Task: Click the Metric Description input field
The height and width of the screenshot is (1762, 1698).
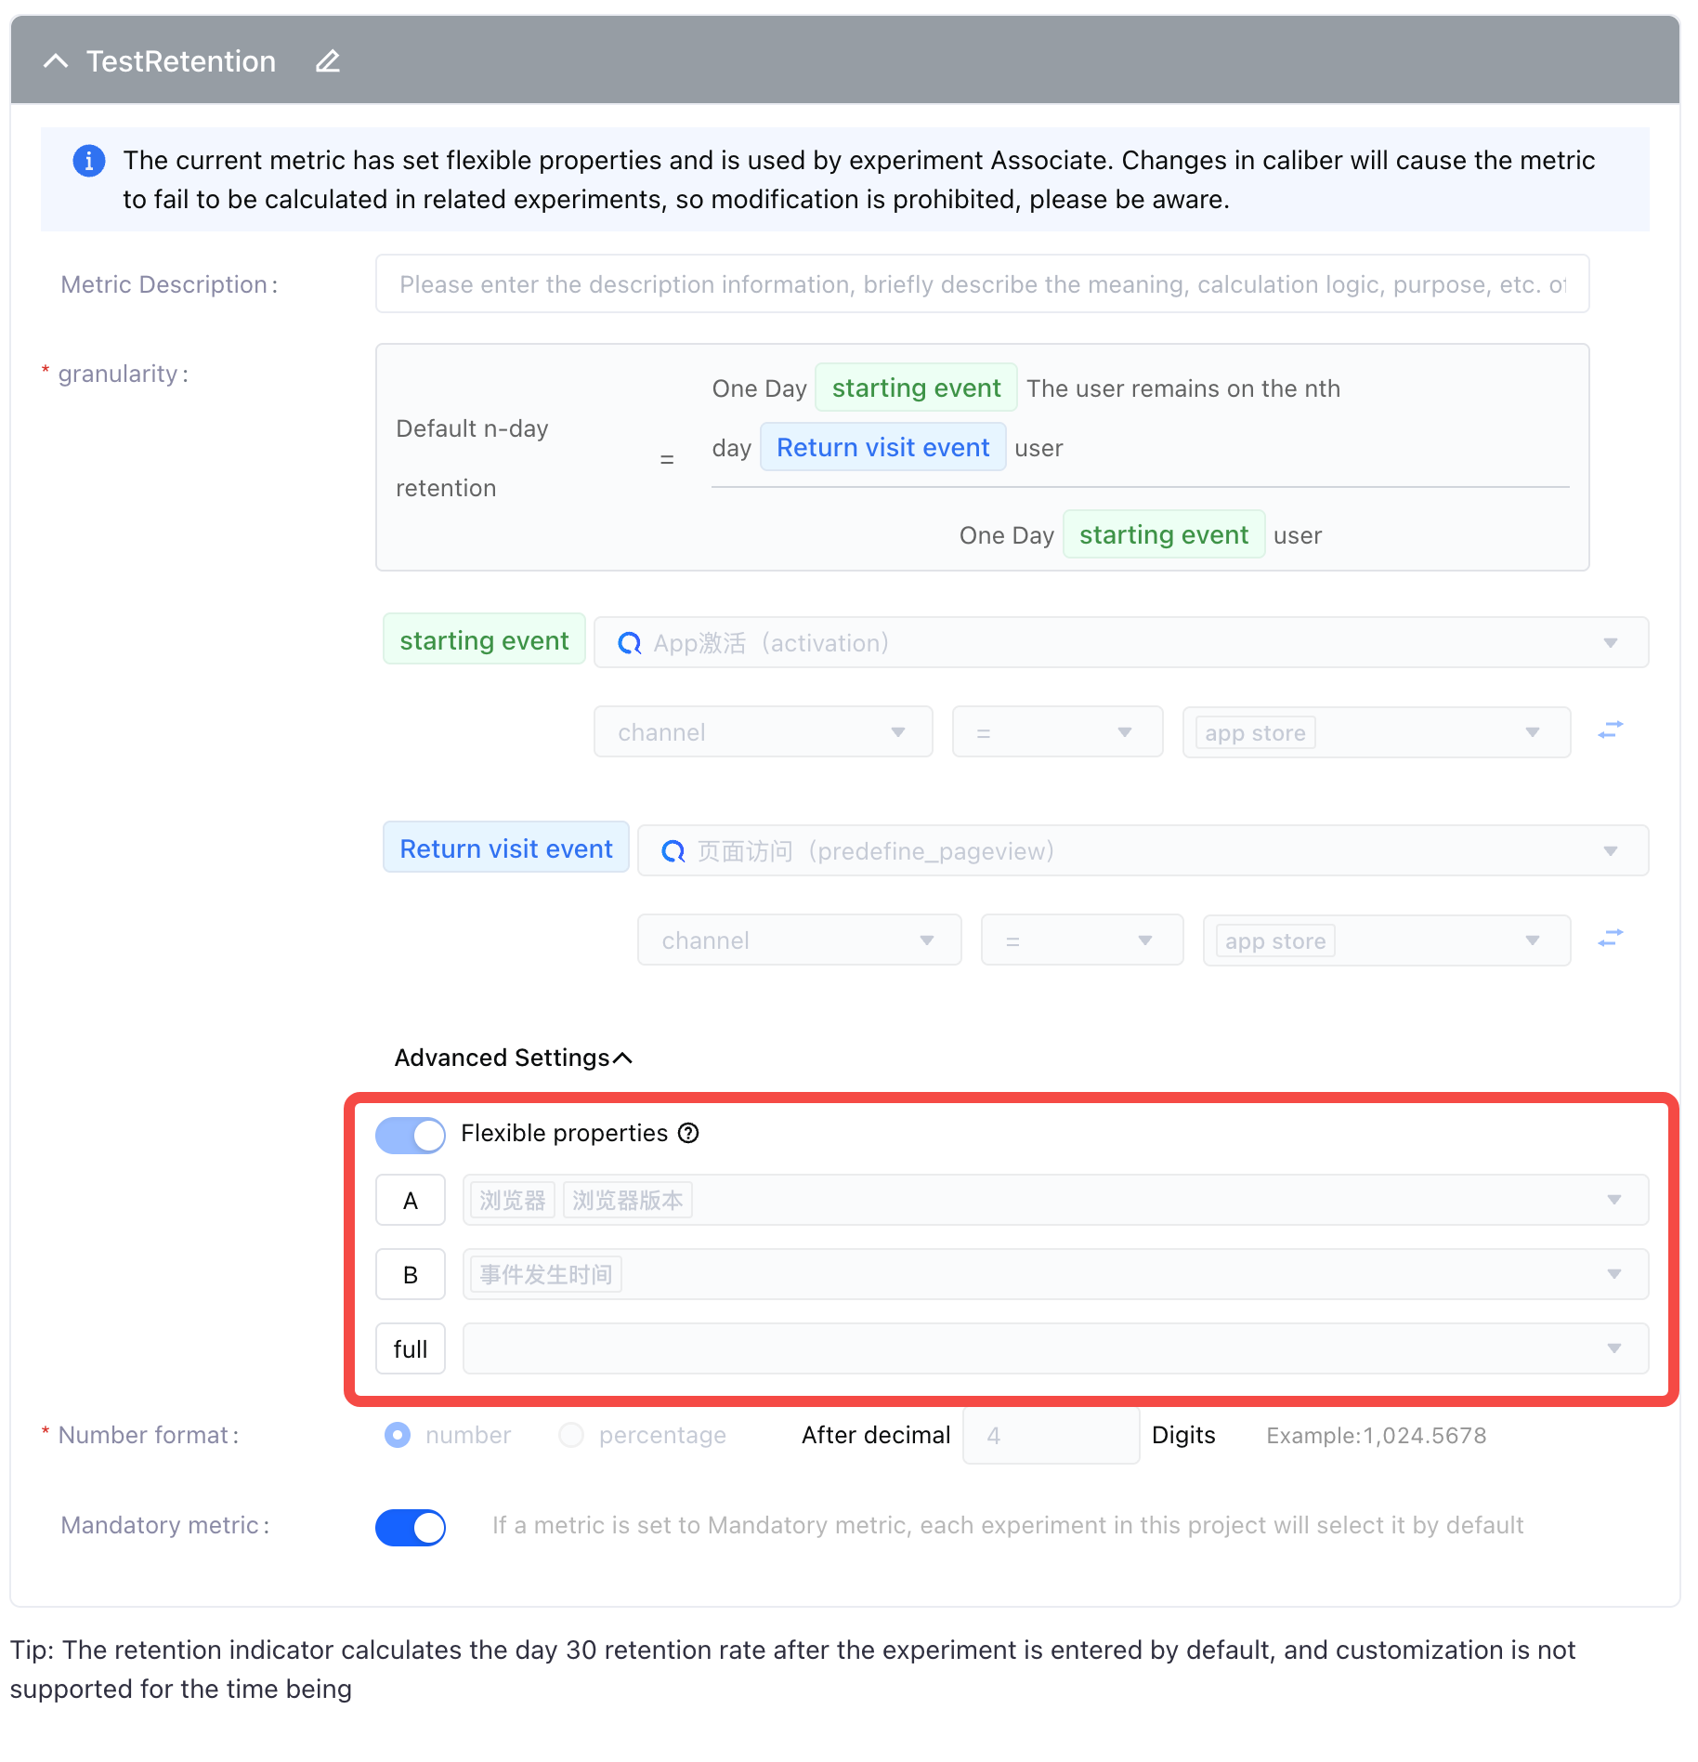Action: [x=983, y=284]
